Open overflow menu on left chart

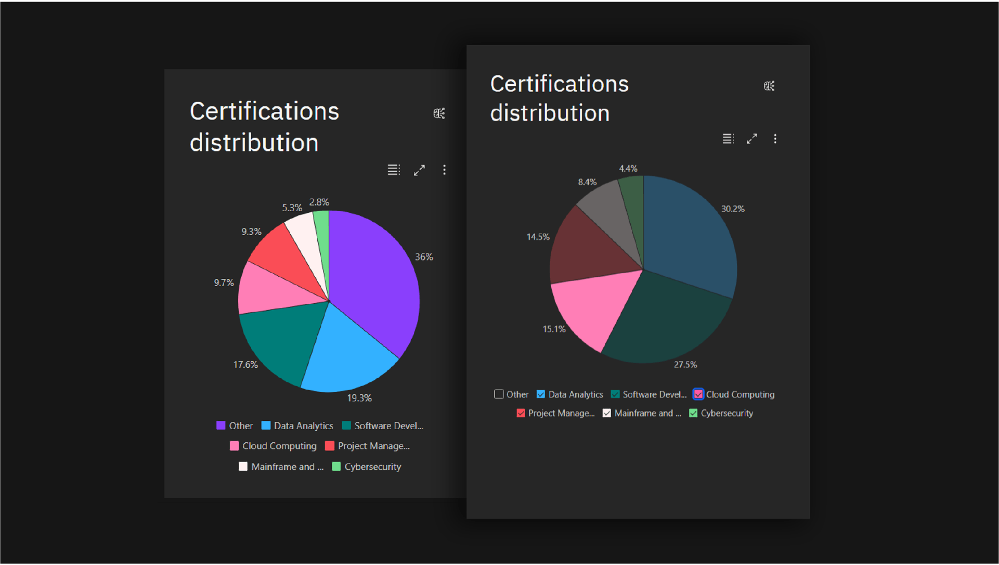[444, 170]
